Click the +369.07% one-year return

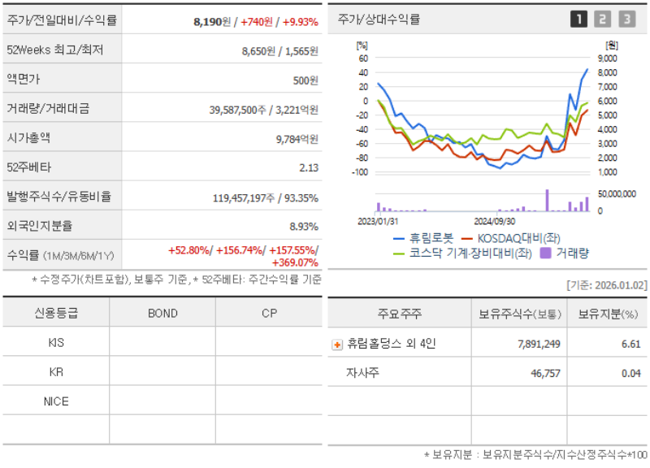295,262
